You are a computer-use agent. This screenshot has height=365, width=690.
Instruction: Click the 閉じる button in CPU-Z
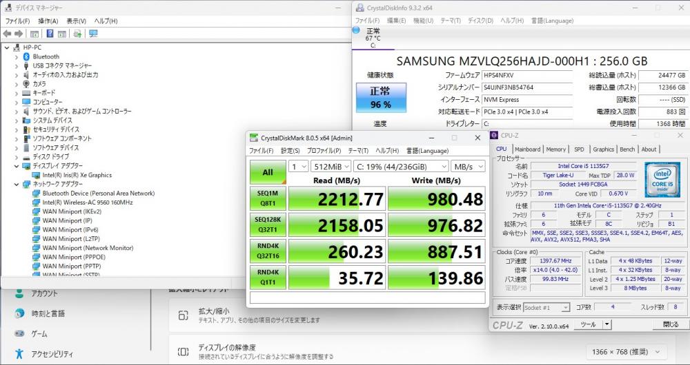point(670,324)
